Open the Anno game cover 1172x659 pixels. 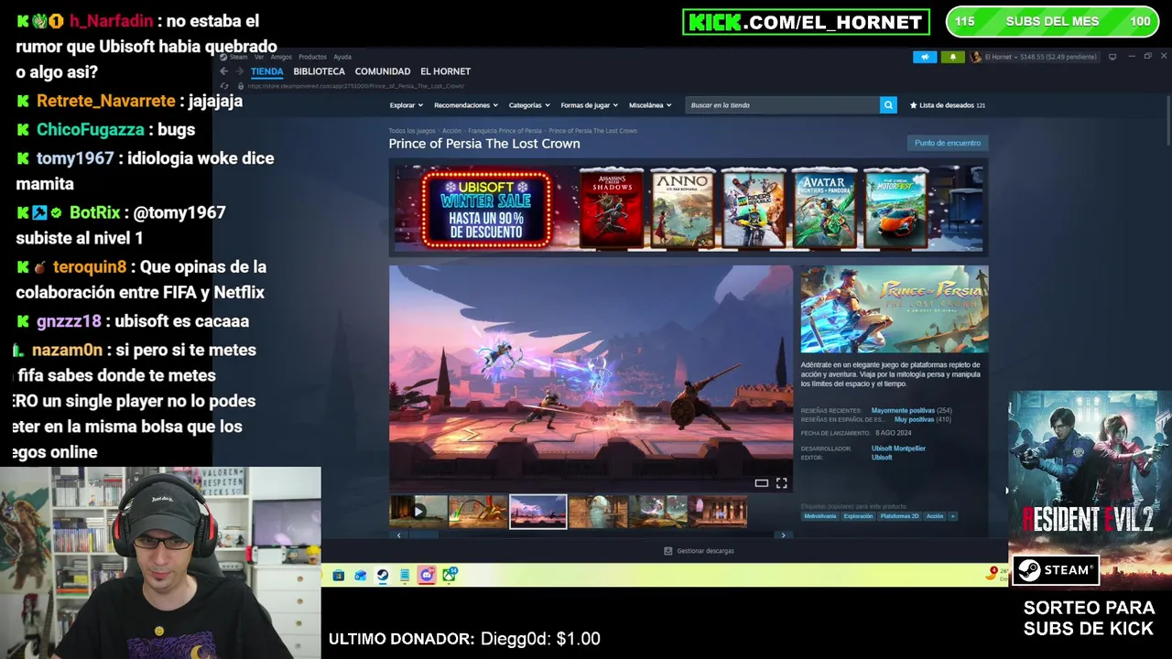(682, 208)
